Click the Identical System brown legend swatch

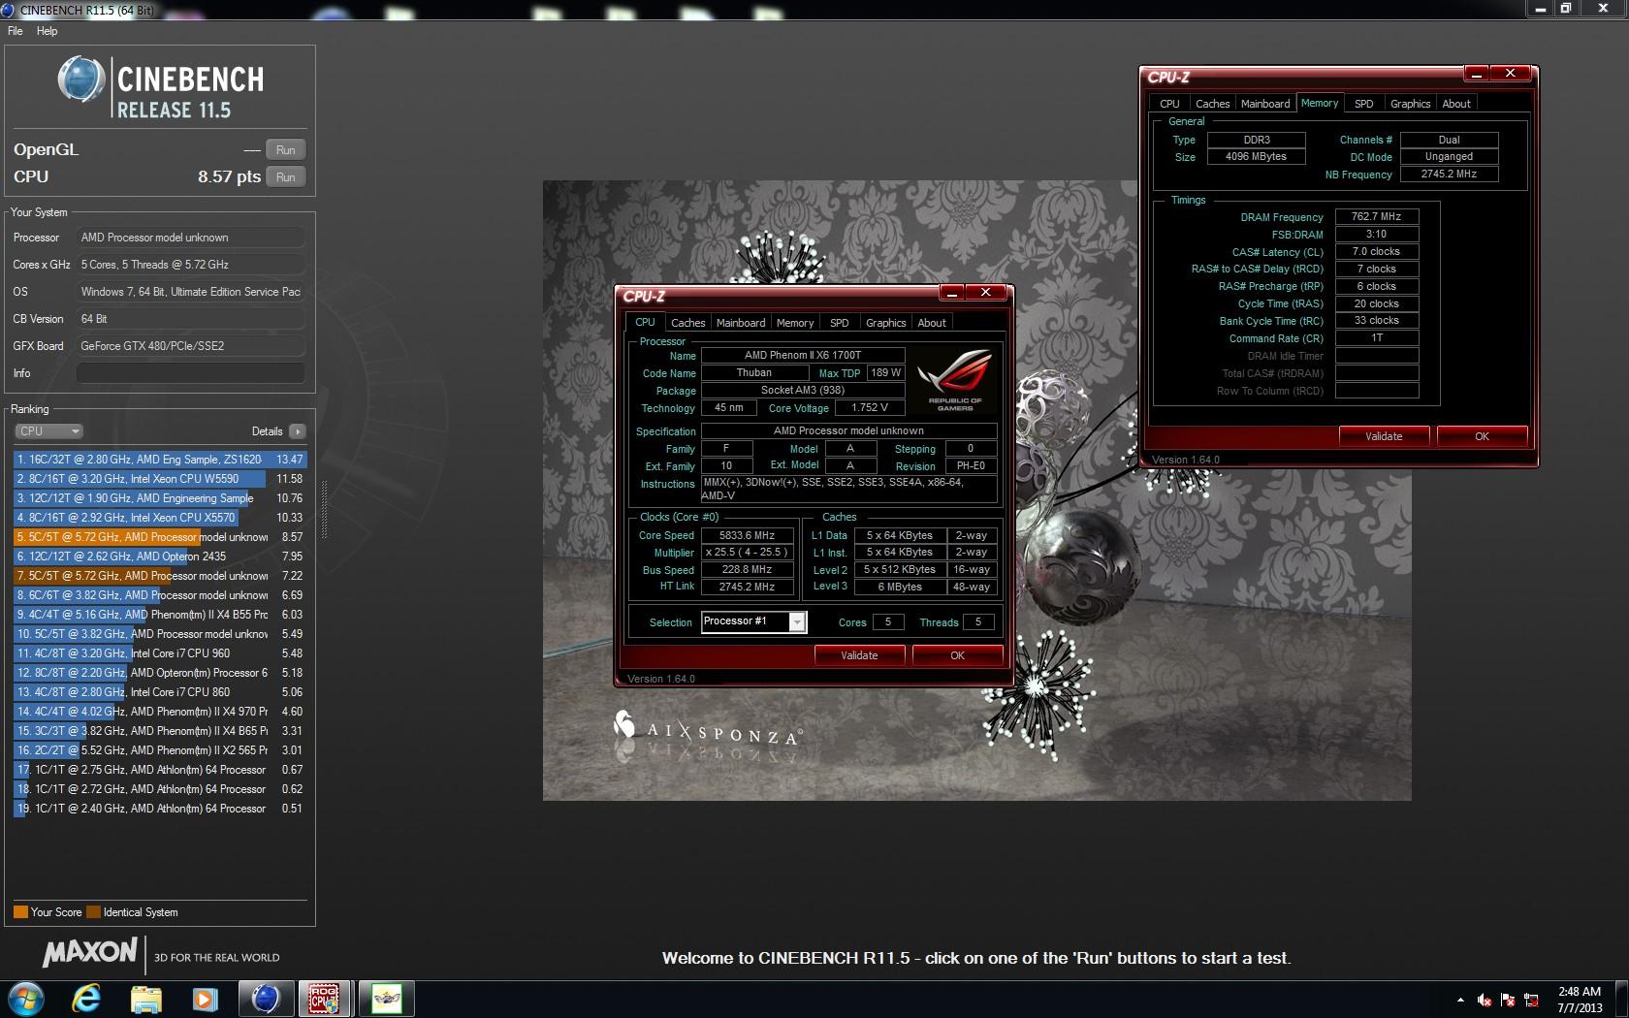click(x=93, y=912)
